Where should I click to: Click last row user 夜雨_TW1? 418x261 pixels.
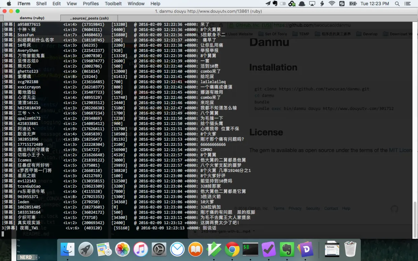click(109, 228)
